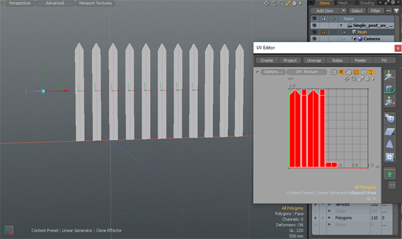The width and height of the screenshot is (402, 239).
Task: Open the Project tab in UV Editor
Action: point(290,60)
